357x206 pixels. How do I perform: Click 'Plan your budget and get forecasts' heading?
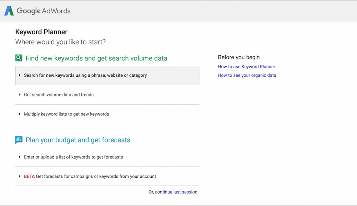click(78, 140)
